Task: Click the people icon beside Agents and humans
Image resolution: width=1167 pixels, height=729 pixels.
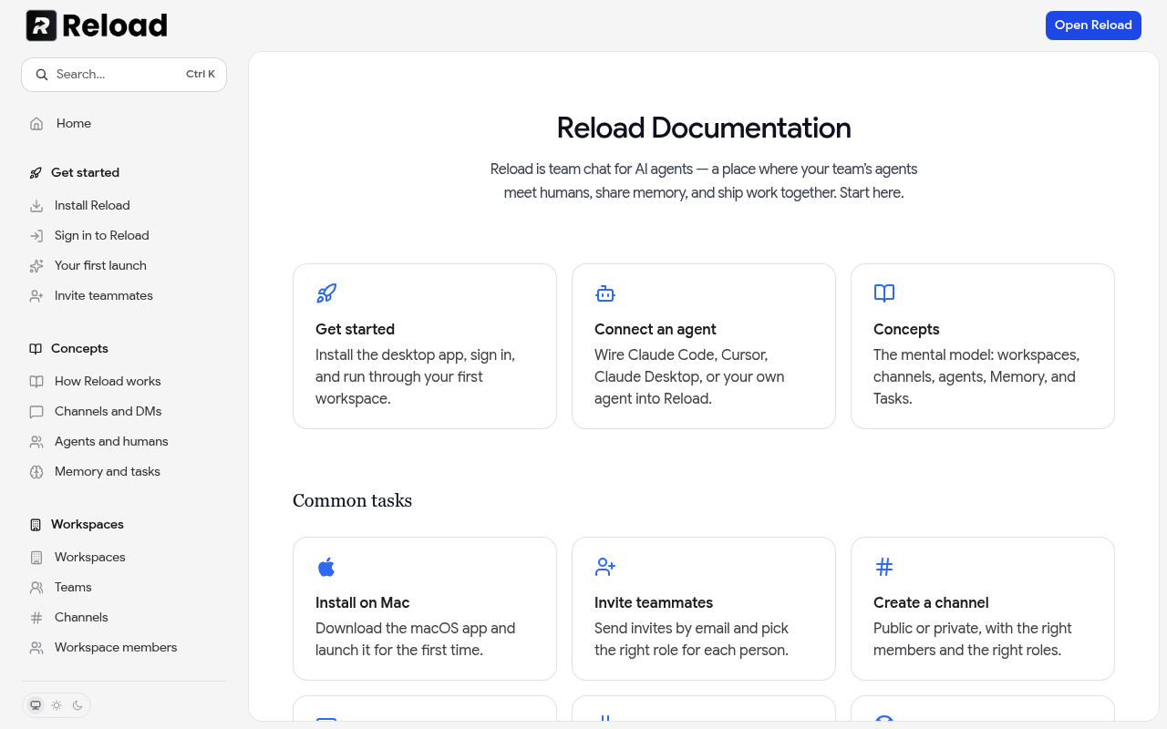Action: [x=36, y=442]
